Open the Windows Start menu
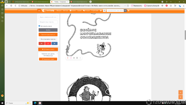The width and height of the screenshot is (186, 105). pos(2,103)
